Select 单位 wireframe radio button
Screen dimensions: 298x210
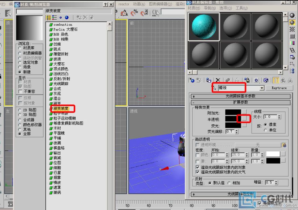(x=266, y=130)
